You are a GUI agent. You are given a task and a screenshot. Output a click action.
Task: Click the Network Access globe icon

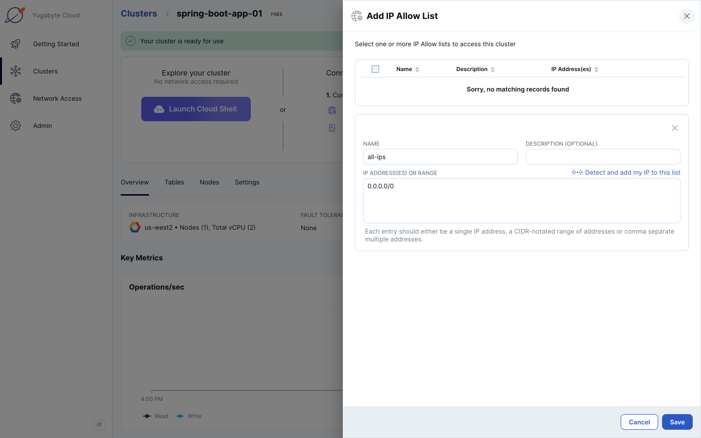16,98
